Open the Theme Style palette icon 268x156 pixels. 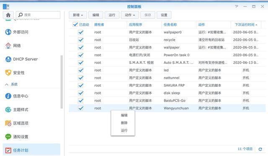(8, 109)
